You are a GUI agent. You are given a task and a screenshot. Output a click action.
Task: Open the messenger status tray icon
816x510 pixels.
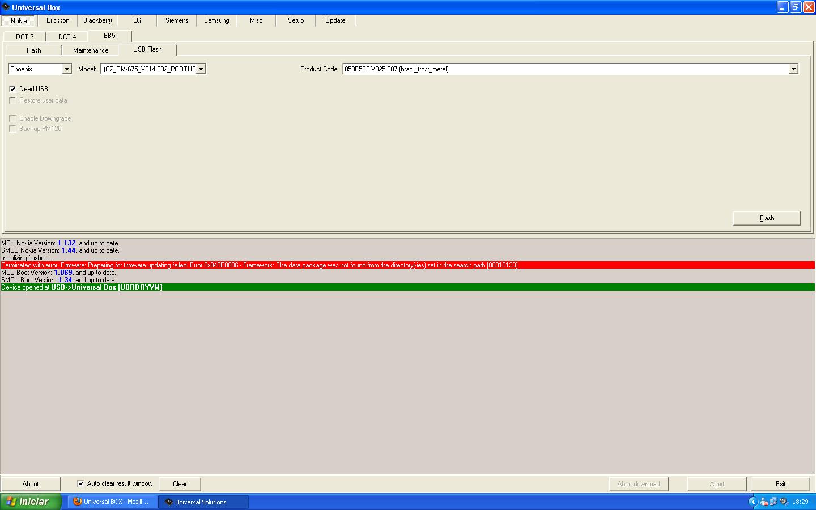coord(764,501)
